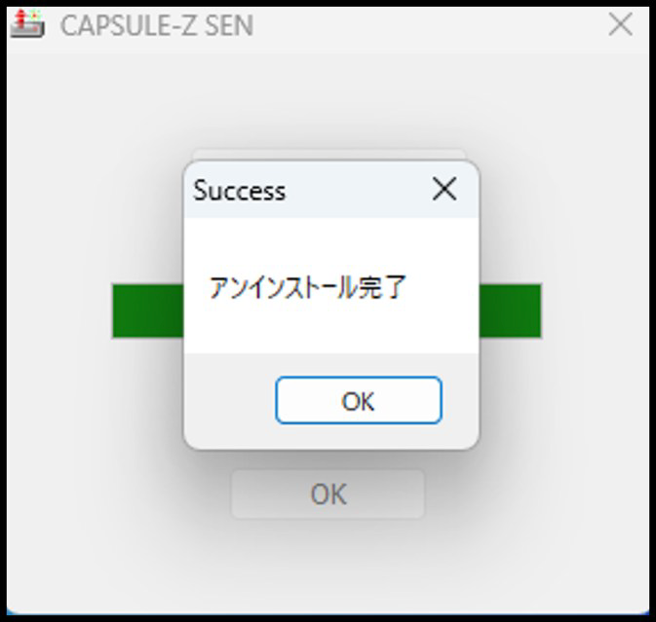The height and width of the screenshot is (622, 656).
Task: Click the CAPSULE-Z SEN title bar app icon
Action: coord(26,24)
